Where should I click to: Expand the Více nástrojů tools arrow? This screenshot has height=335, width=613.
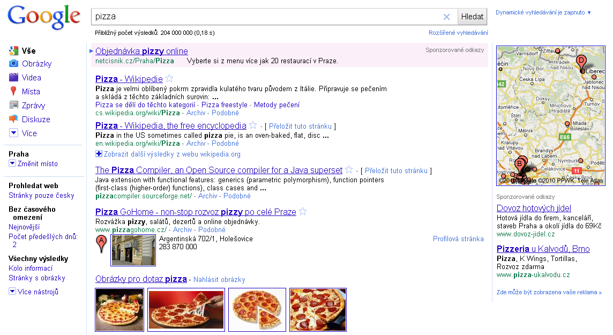(x=12, y=291)
